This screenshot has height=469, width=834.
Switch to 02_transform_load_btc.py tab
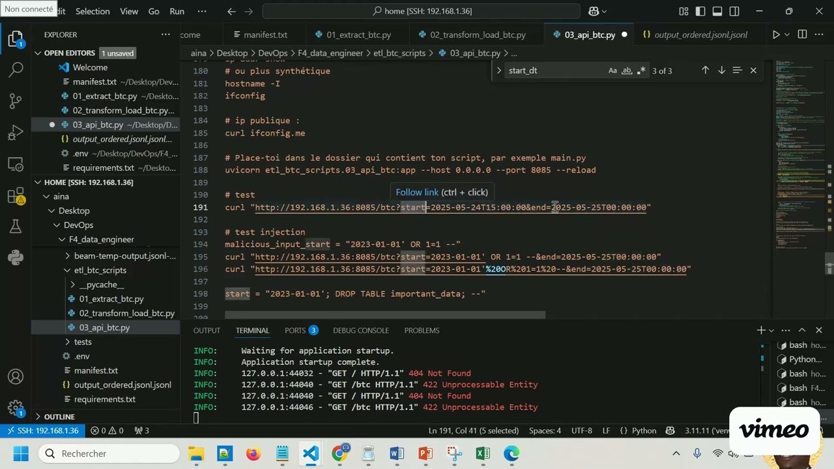click(477, 35)
